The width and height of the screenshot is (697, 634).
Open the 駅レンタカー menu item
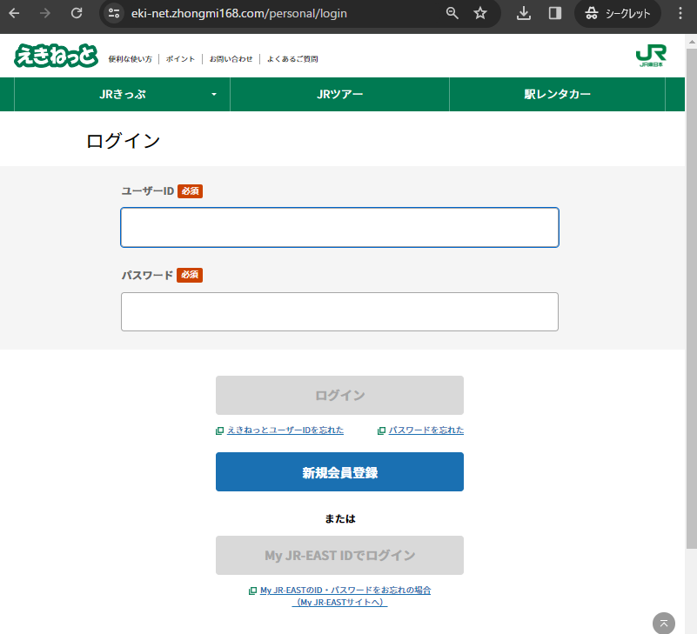coord(558,94)
